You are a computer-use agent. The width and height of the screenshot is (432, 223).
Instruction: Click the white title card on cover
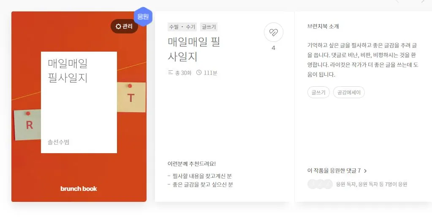coord(79,102)
